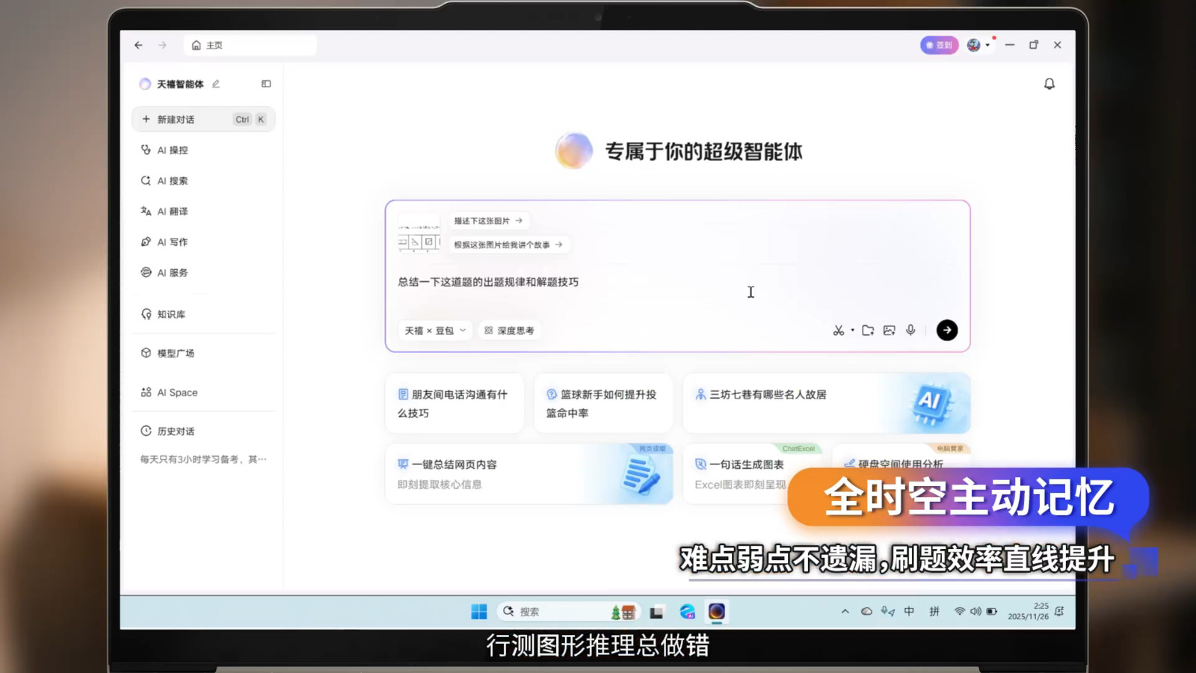
Task: Click the uploaded image thumbnail in input box
Action: [x=419, y=233]
